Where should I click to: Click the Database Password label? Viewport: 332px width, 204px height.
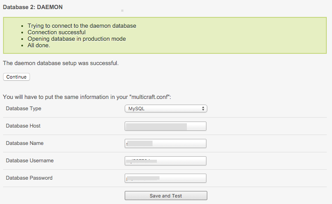[x=29, y=178]
